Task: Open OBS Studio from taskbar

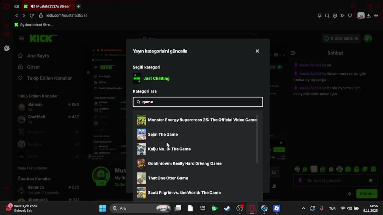Action: 240,208
